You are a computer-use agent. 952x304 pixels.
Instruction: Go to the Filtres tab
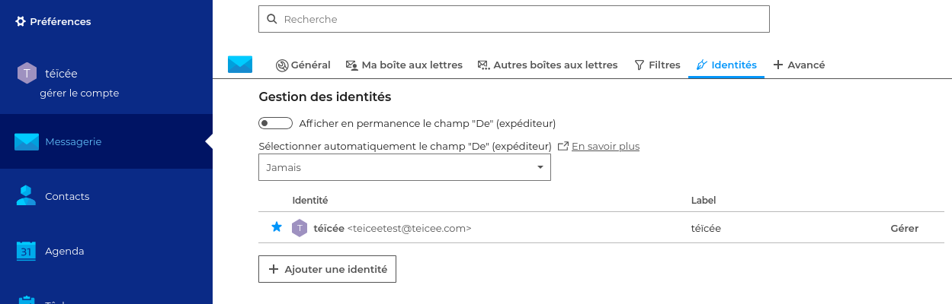657,65
